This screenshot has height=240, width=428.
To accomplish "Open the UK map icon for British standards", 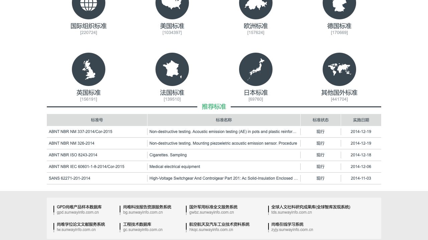I will pos(89,69).
